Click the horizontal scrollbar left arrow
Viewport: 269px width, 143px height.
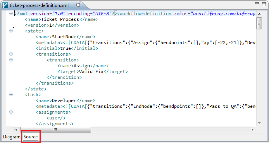click(16, 129)
